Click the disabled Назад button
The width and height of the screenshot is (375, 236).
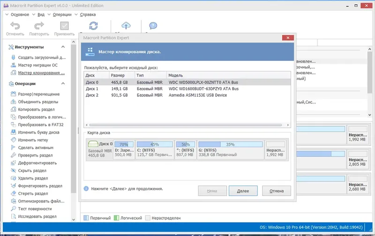coord(212,191)
